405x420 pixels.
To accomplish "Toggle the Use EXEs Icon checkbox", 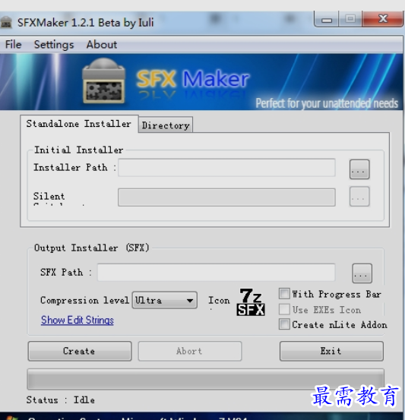I will tap(284, 309).
